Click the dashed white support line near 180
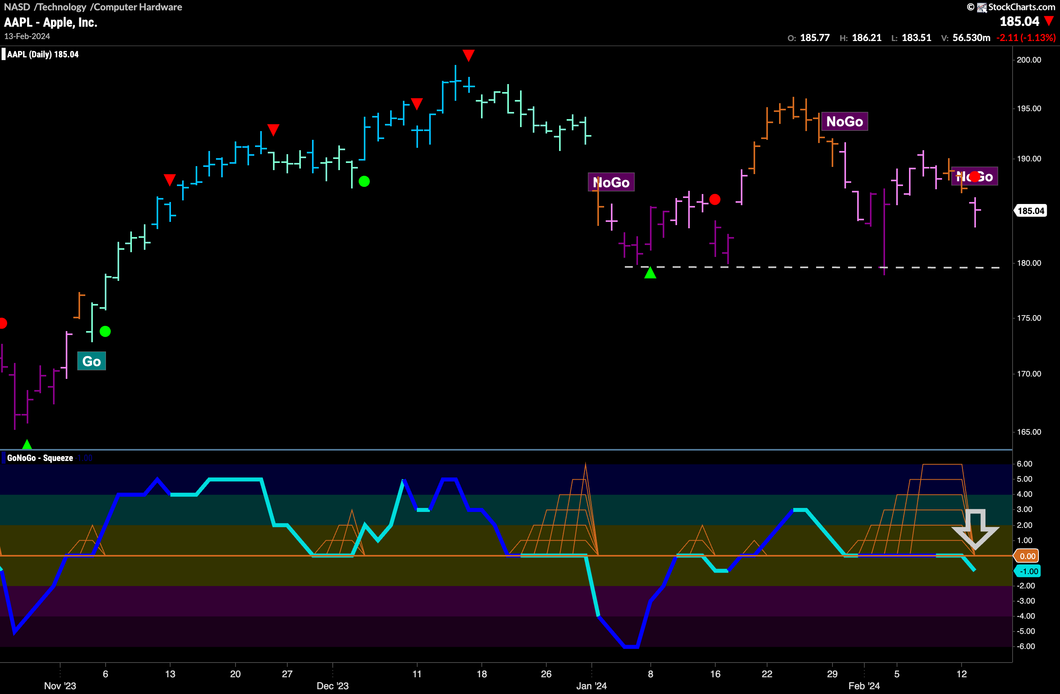Viewport: 1060px width, 694px height. click(x=812, y=267)
